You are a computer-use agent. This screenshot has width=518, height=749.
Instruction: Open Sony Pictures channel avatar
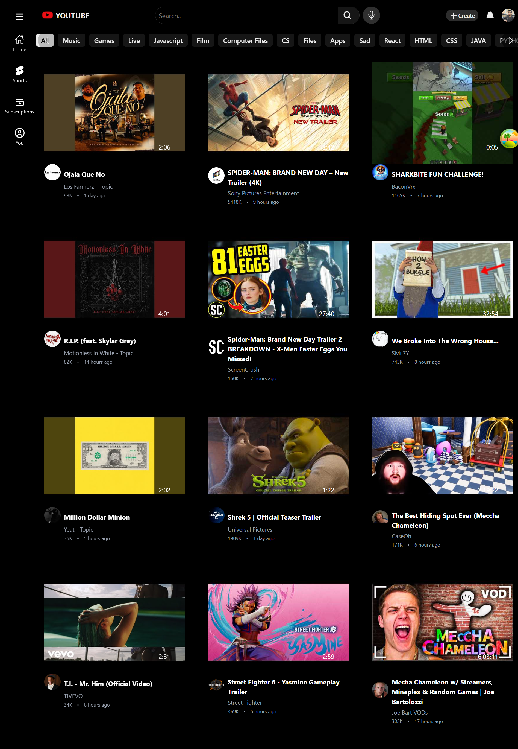click(216, 176)
